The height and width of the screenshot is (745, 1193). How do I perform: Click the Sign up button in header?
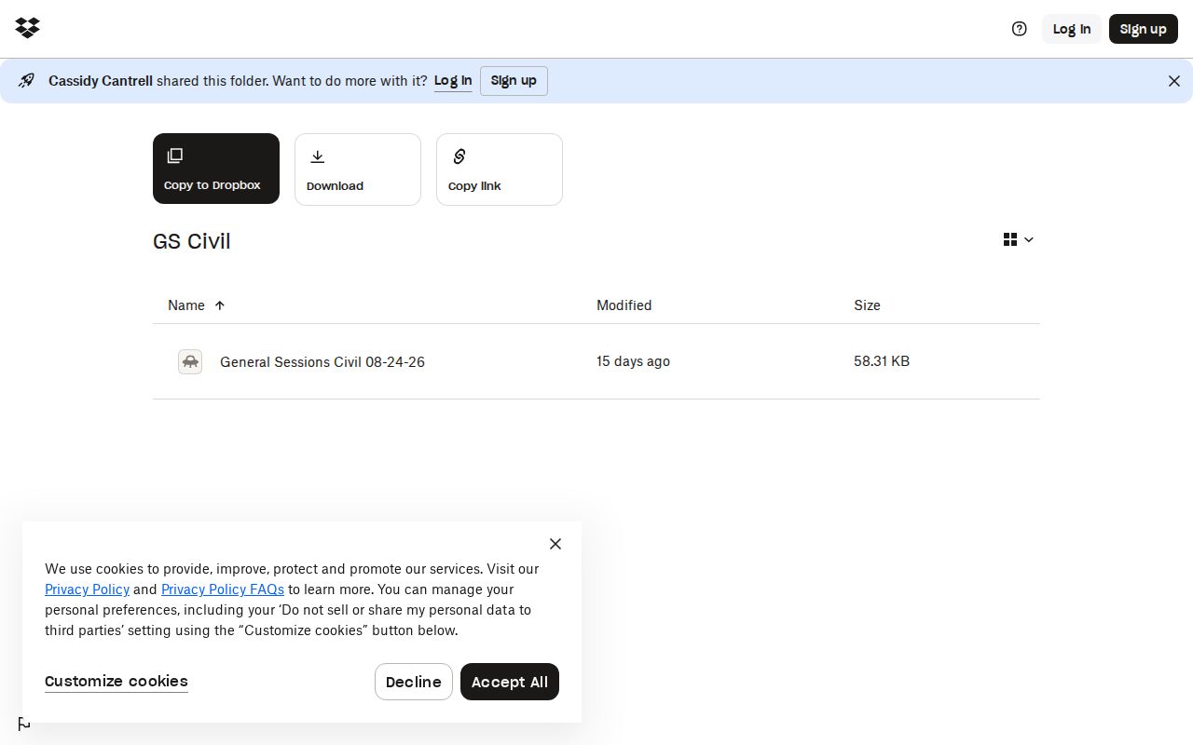(1144, 29)
